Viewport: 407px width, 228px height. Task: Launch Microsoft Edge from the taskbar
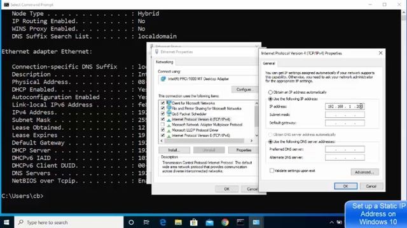(x=163, y=222)
